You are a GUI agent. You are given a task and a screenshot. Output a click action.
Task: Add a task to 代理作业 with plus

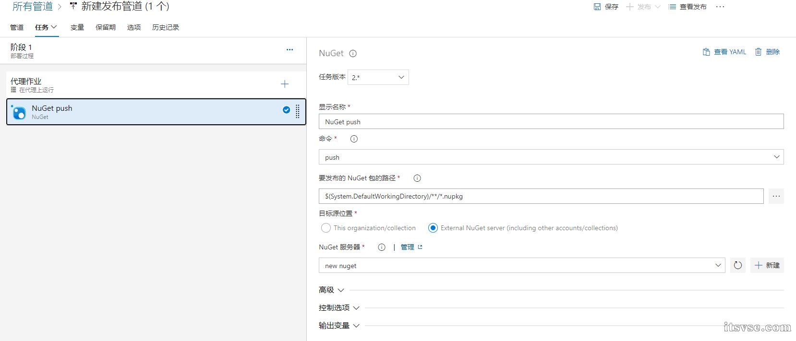tap(285, 84)
